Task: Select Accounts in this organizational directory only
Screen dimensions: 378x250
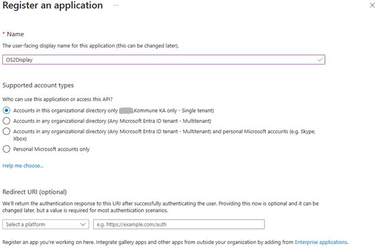Action: [6, 110]
